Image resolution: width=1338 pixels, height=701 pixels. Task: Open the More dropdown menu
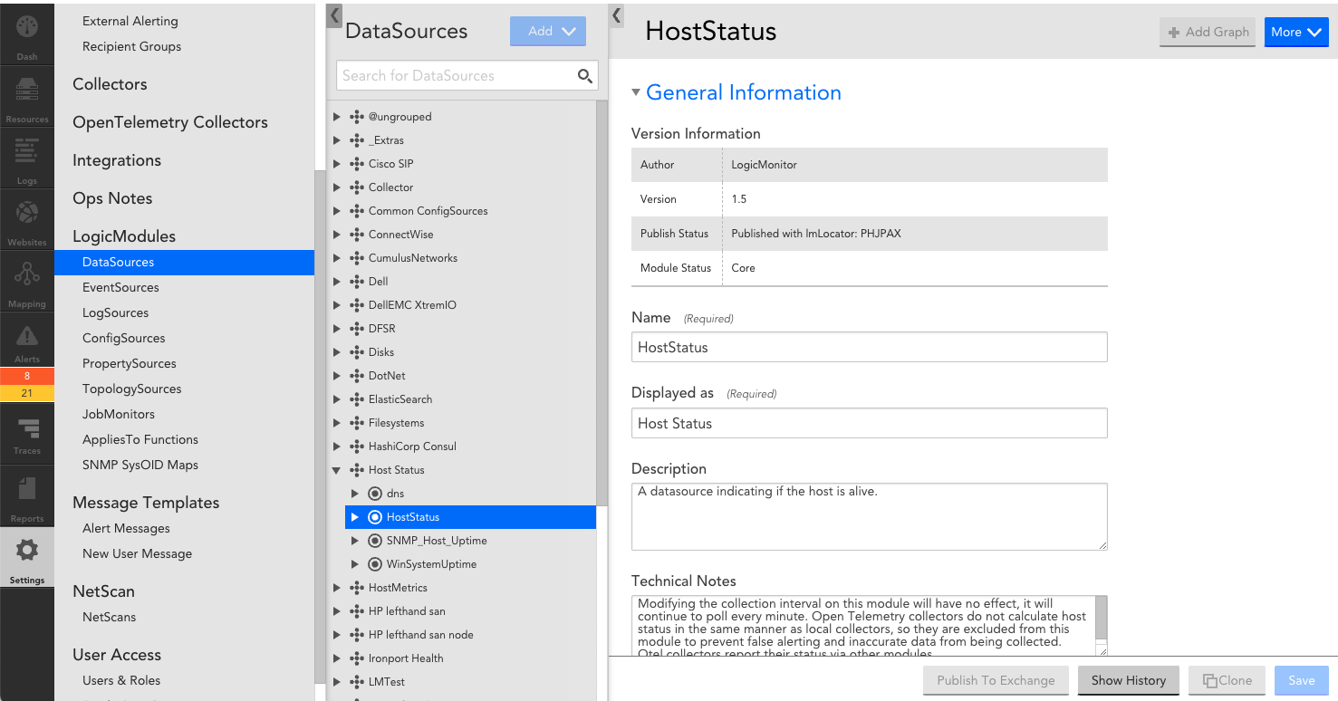1296,32
